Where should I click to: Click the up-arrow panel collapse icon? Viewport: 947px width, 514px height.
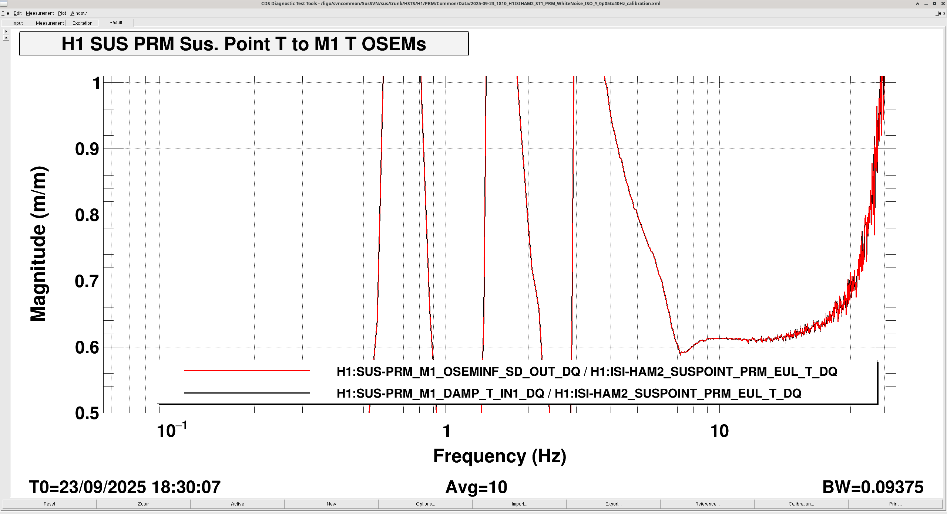[6, 38]
